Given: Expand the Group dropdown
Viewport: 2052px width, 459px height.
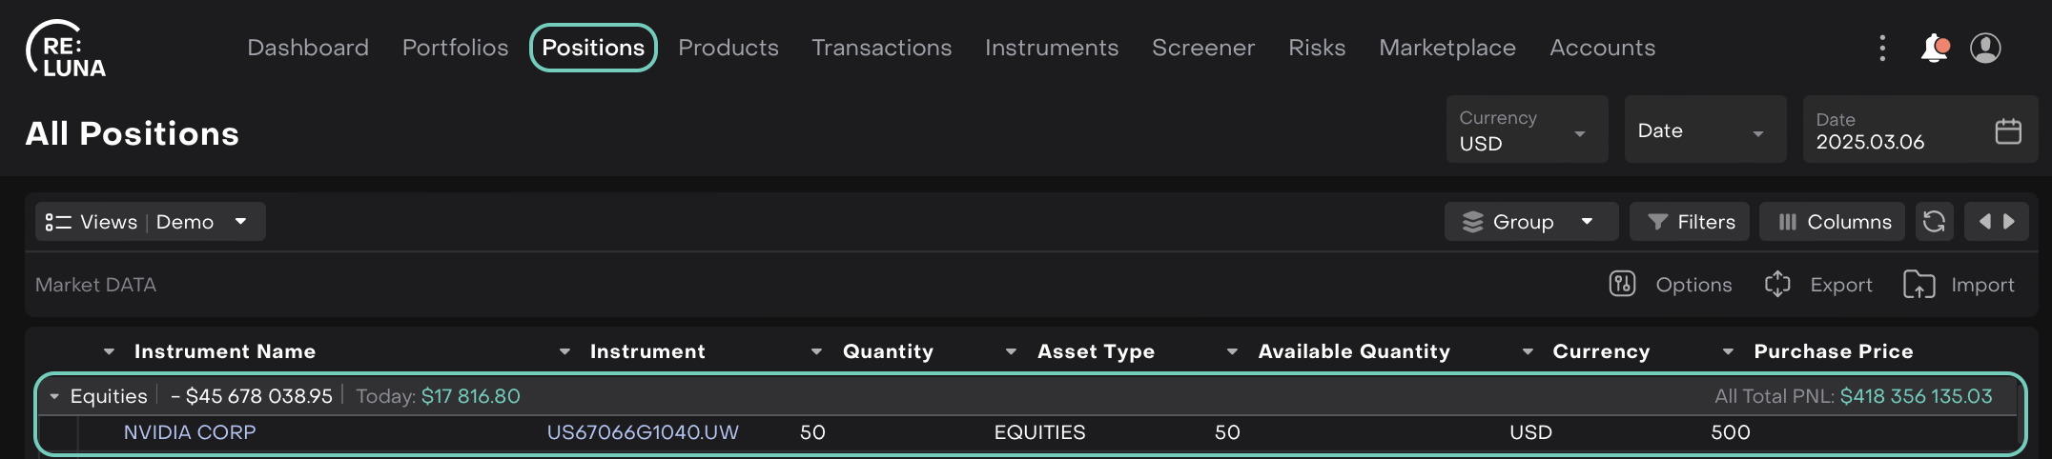Looking at the screenshot, I should [1530, 222].
